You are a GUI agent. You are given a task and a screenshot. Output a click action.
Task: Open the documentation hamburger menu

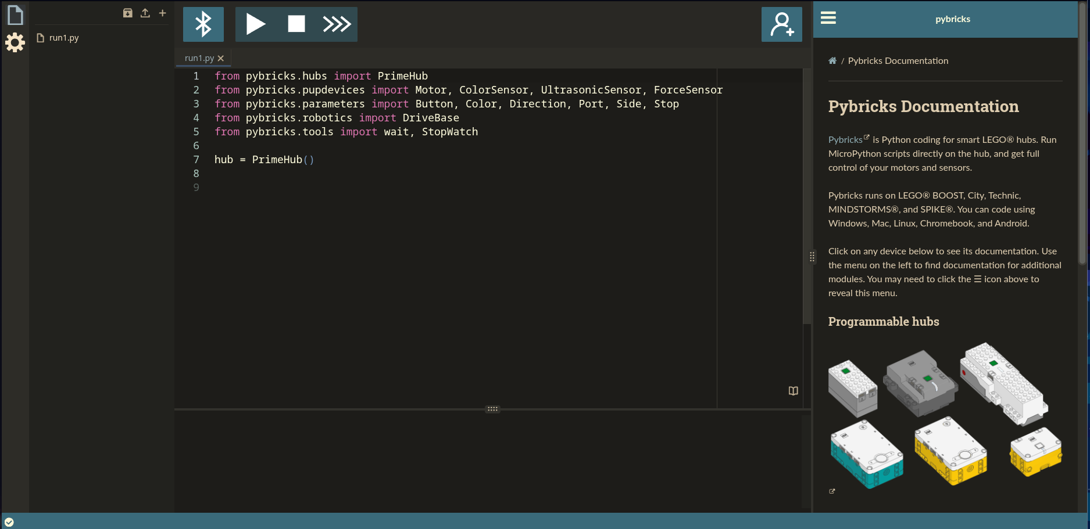(828, 18)
